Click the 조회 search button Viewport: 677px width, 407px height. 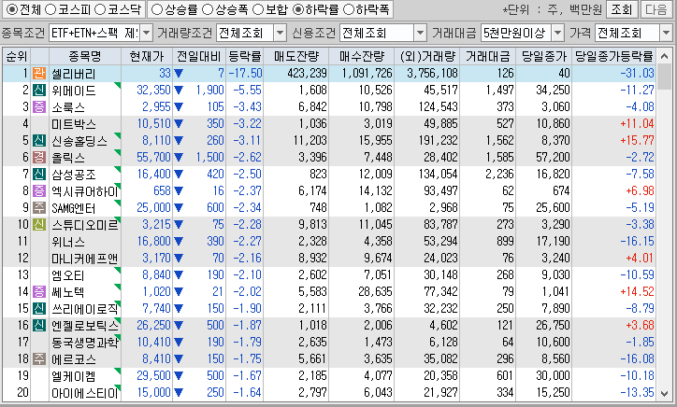click(622, 9)
